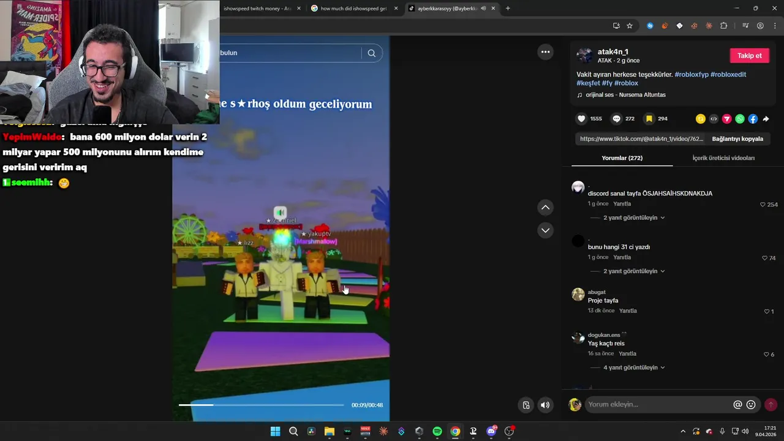Insert mention with the @ icon
Screen dimensions: 784x441
(737, 405)
